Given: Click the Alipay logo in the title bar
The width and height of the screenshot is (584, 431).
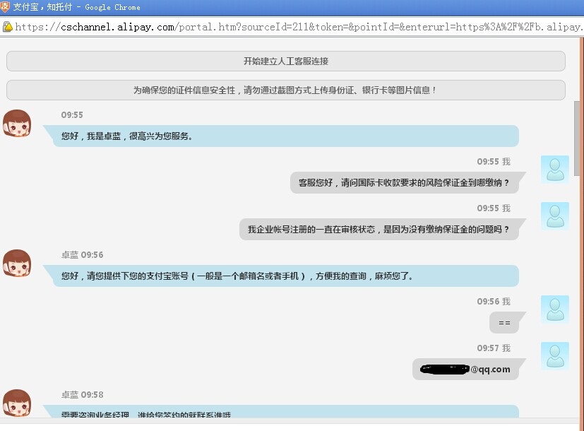Looking at the screenshot, I should pos(6,7).
